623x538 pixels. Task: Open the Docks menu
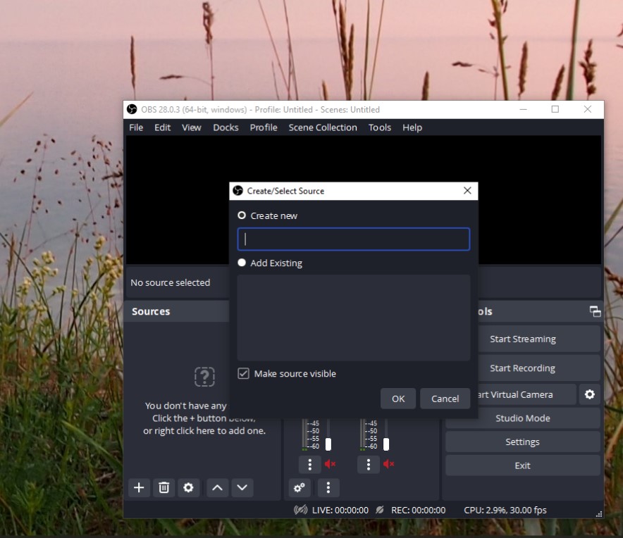tap(226, 127)
